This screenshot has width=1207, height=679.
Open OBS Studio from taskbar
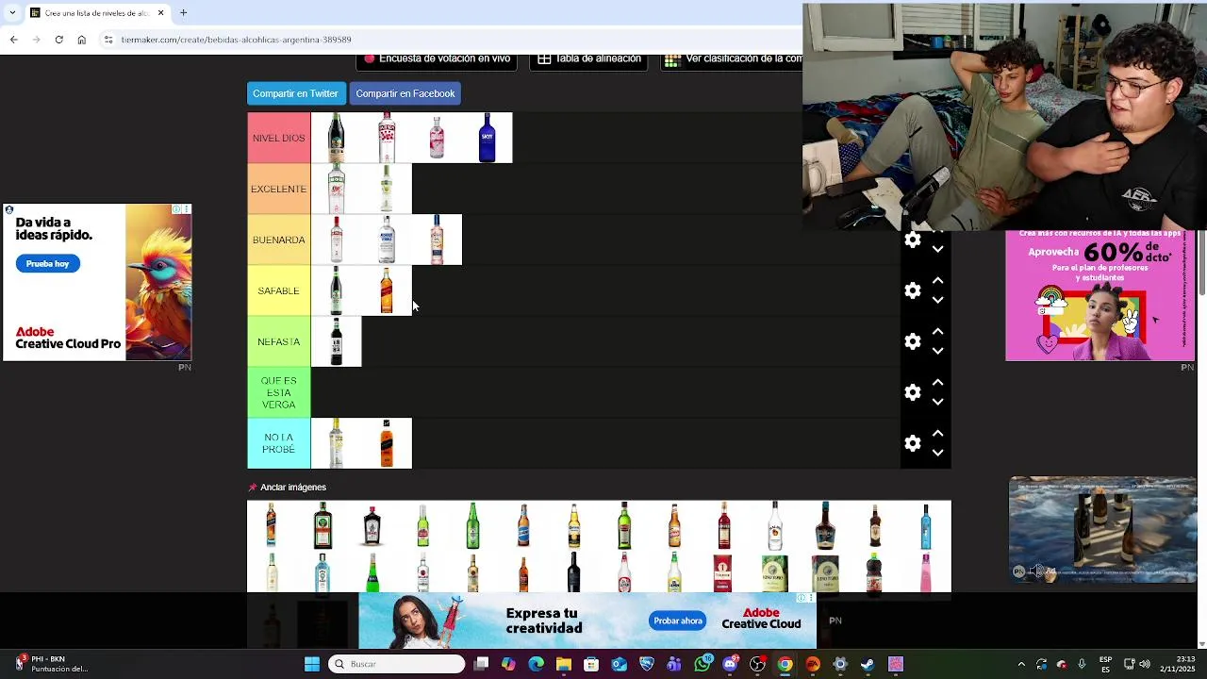point(757,664)
